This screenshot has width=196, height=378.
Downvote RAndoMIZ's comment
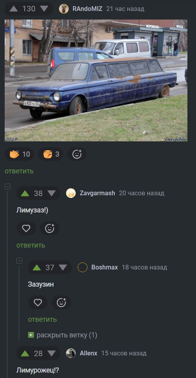pos(44,9)
